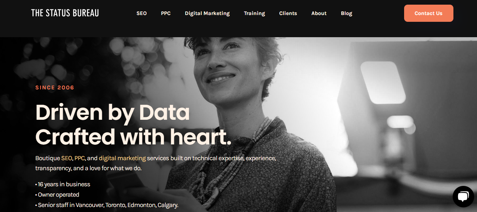Viewport: 477px width, 212px height.
Task: Open Digital Marketing in the top navigation
Action: (207, 13)
